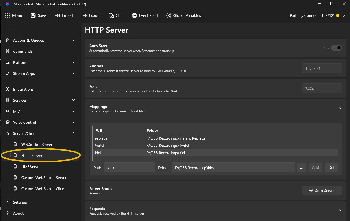Toggle the Auto Start switch off

click(x=336, y=48)
